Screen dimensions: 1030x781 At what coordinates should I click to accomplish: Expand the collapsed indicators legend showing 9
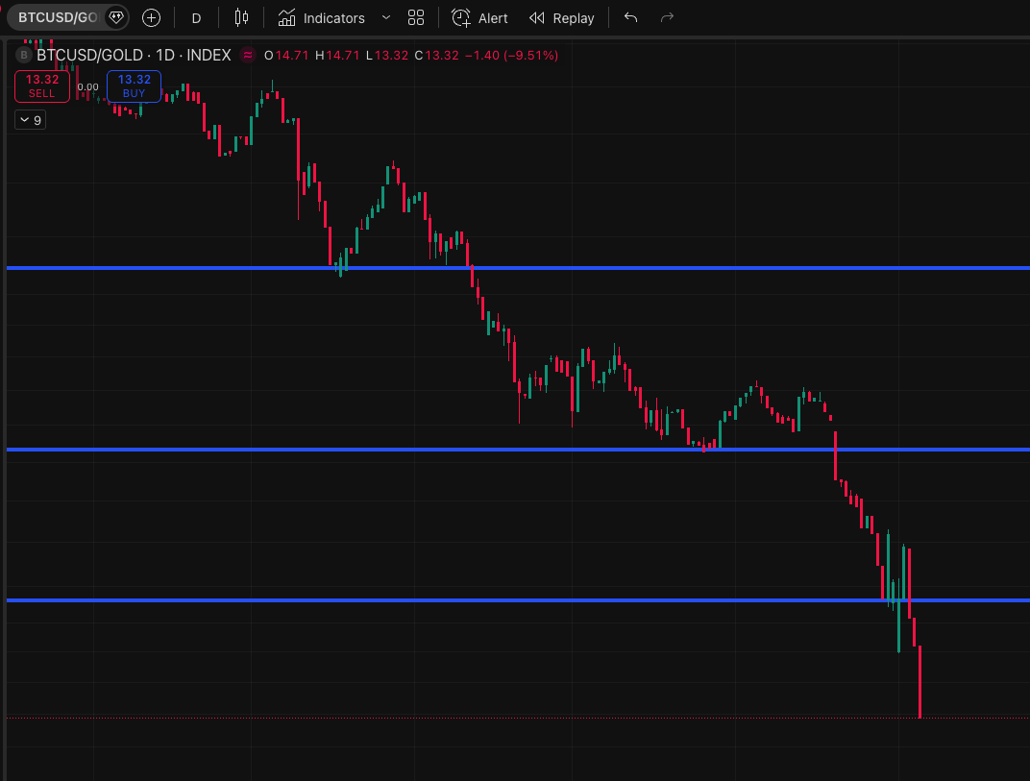pos(30,120)
